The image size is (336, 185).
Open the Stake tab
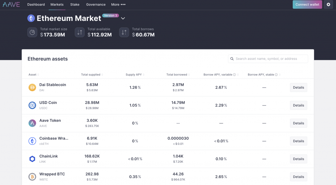tap(75, 5)
